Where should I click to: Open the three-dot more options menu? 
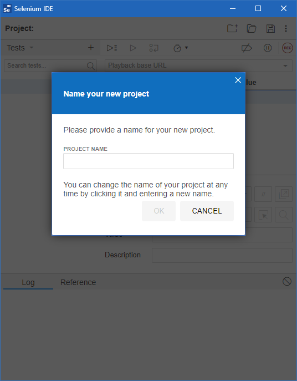[286, 28]
